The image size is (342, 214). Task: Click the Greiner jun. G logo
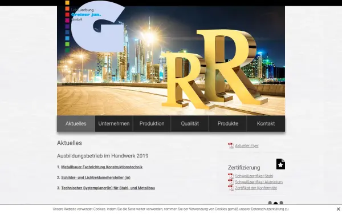click(97, 26)
